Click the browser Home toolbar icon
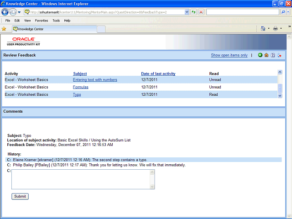The image size is (292, 219). click(263, 28)
